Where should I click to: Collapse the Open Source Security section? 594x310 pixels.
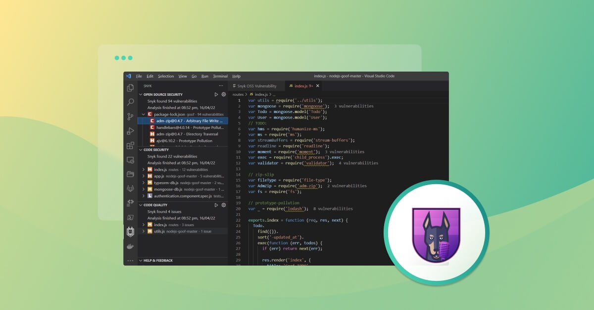coord(142,94)
